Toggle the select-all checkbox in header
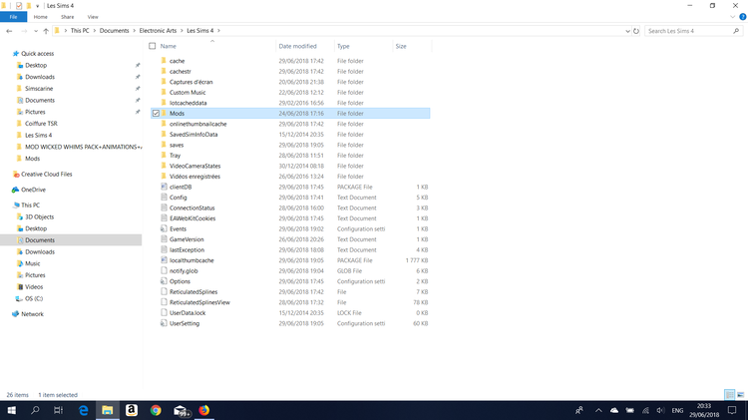 coord(153,46)
